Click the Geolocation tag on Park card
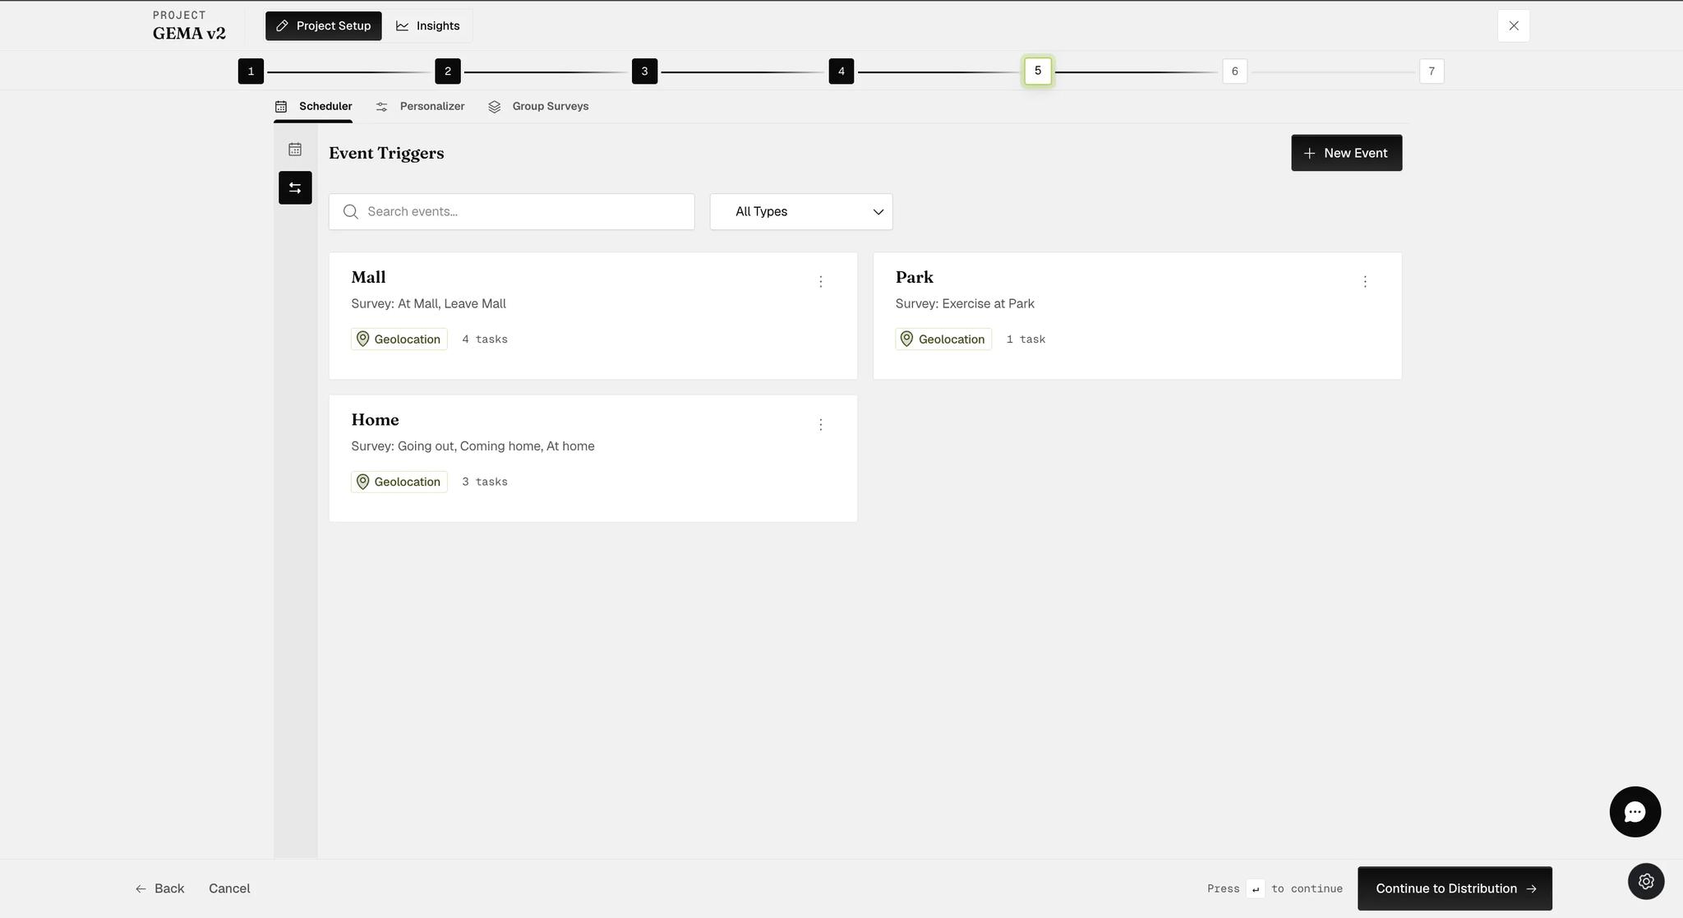 pyautogui.click(x=943, y=339)
